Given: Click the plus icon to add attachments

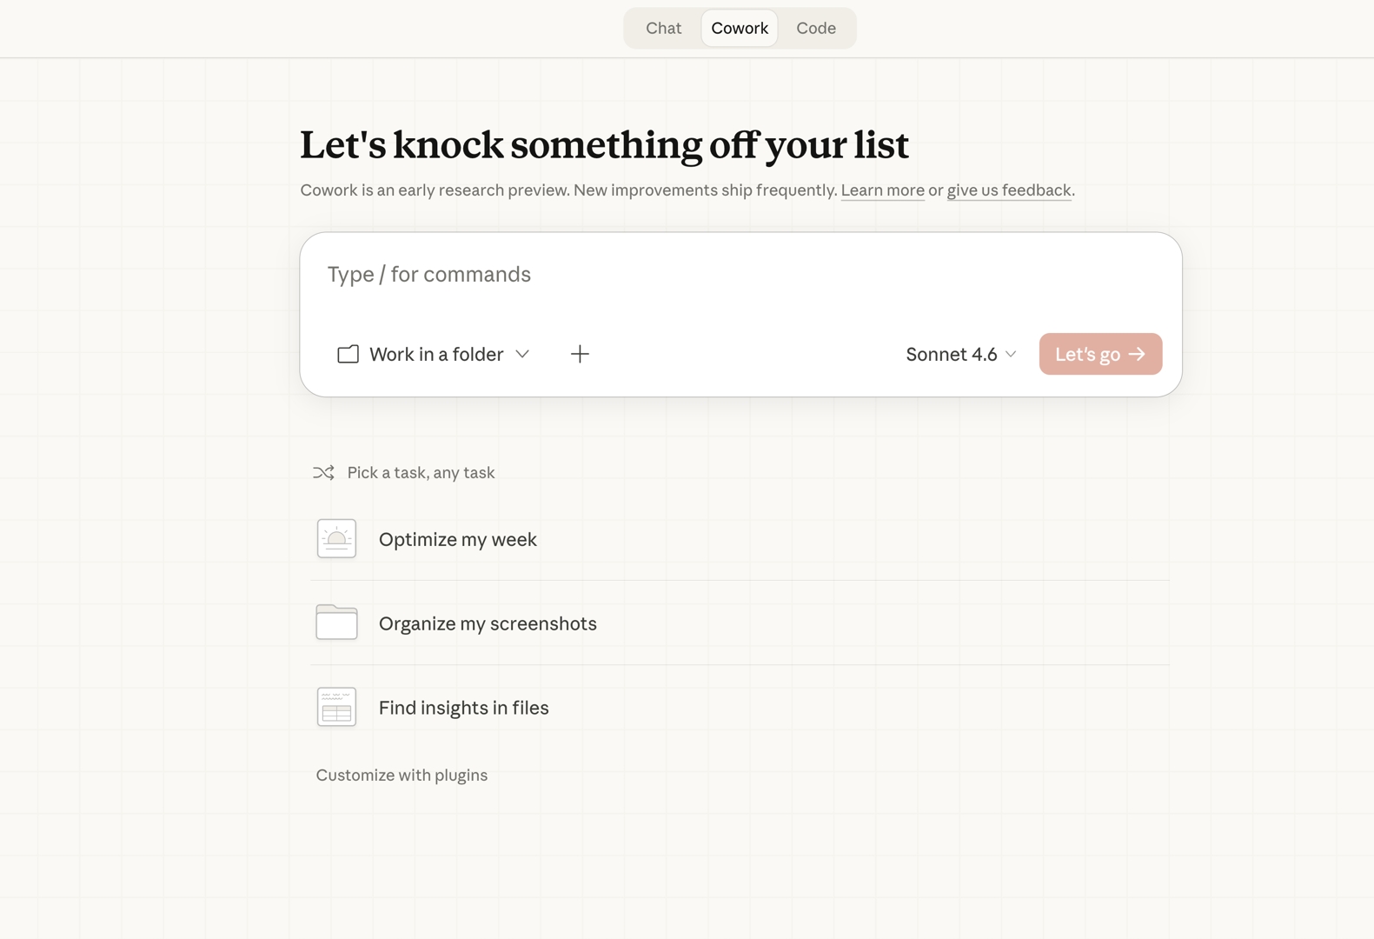Looking at the screenshot, I should click(580, 354).
